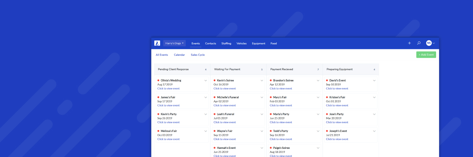Go to the Contacts menu

tap(210, 43)
